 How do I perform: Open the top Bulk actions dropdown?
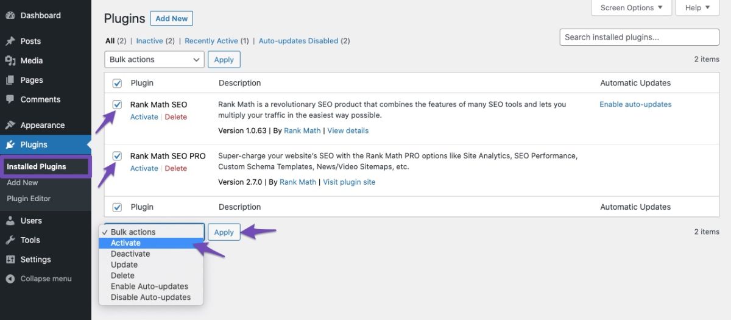coord(154,60)
